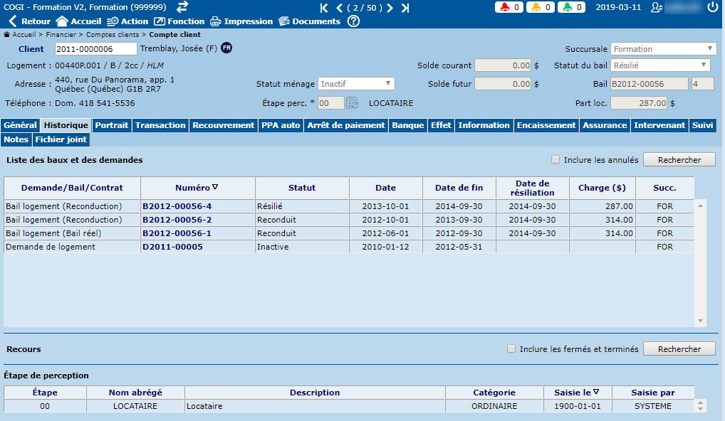Open the Succursale dropdown
The height and width of the screenshot is (421, 725).
tap(664, 49)
